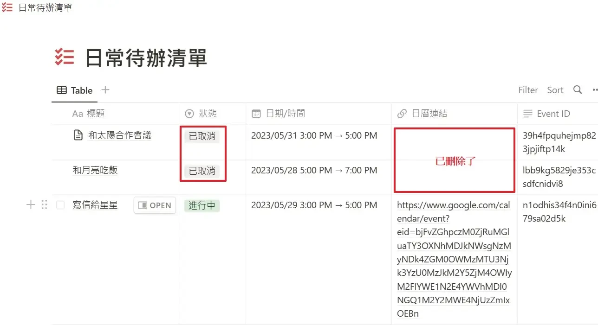Open the 寫信給星星 row title
598x325 pixels.
pyautogui.click(x=95, y=205)
